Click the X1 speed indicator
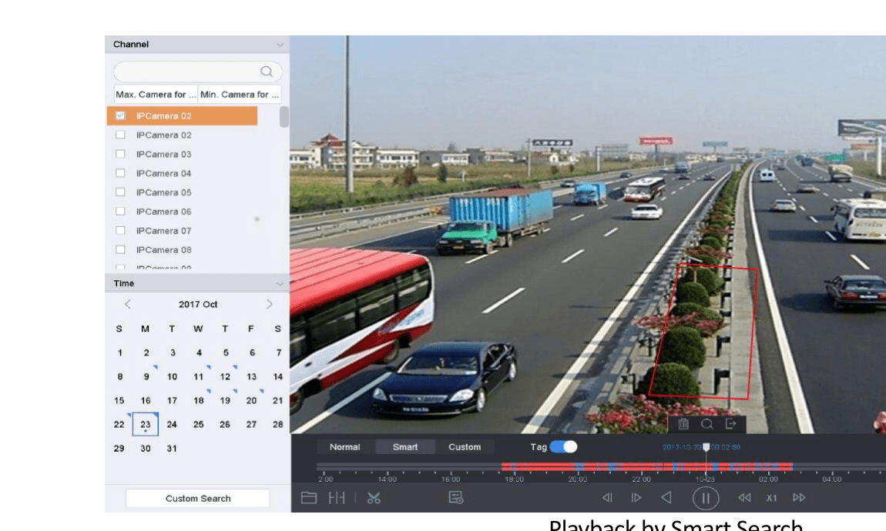This screenshot has height=531, width=886. [771, 498]
